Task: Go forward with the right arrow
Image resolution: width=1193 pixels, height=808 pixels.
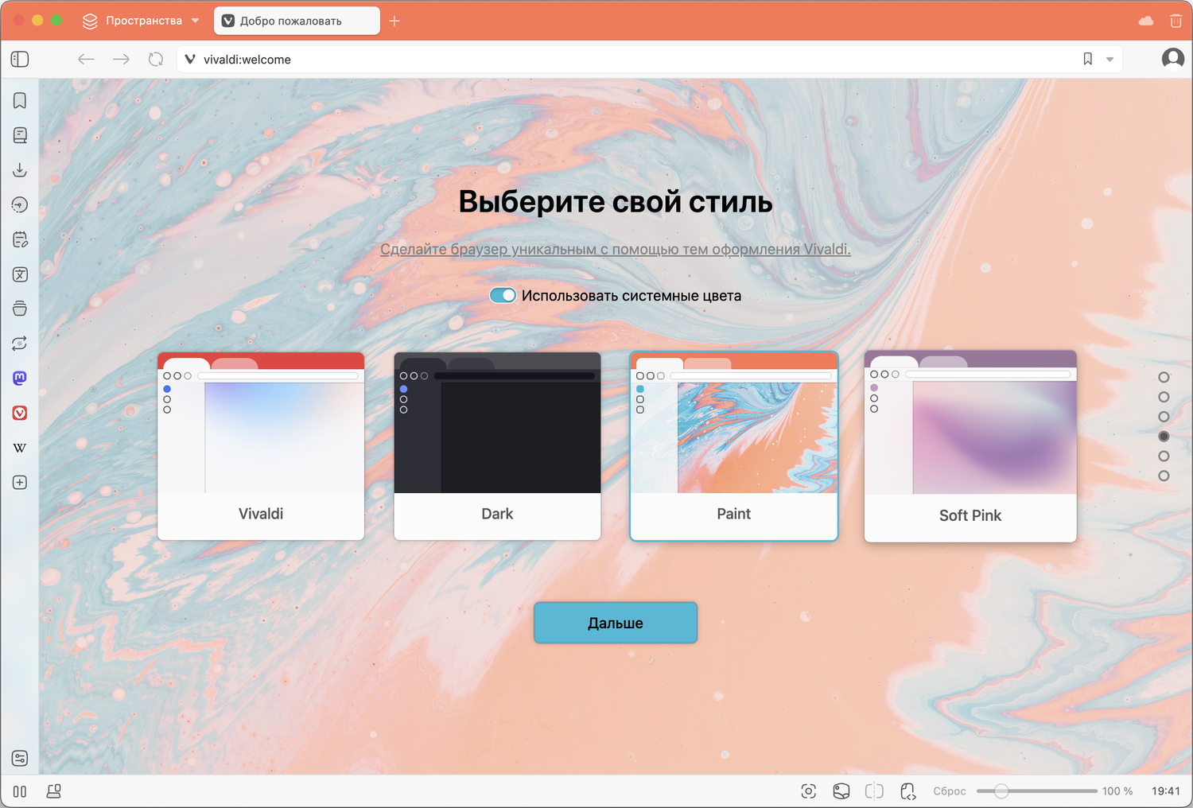Action: [x=121, y=59]
